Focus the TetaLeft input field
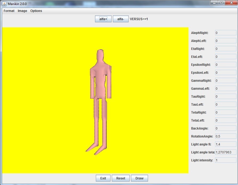This screenshot has height=185, width=238. (x=225, y=121)
